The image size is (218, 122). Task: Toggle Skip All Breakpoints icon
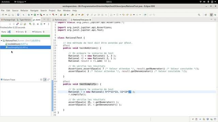[x=24, y=15]
